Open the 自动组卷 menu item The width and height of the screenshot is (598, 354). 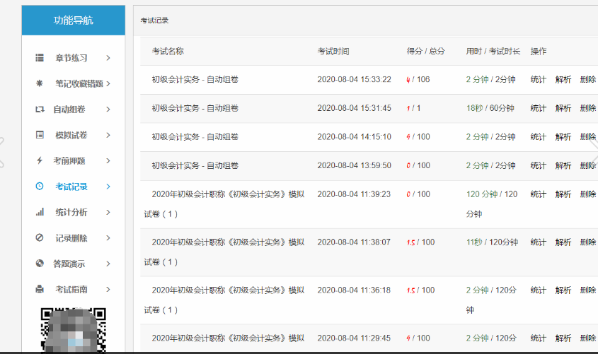pyautogui.click(x=69, y=110)
